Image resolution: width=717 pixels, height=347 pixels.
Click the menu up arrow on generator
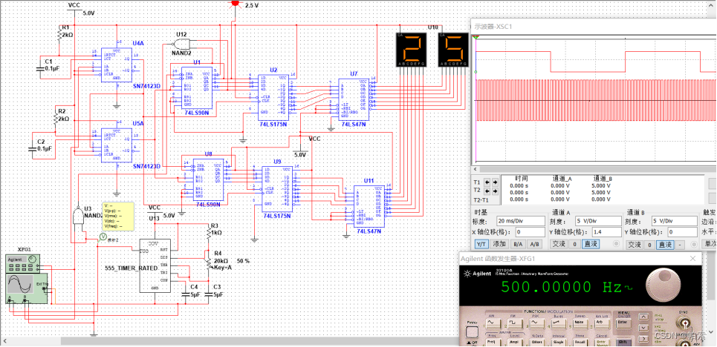(x=643, y=317)
